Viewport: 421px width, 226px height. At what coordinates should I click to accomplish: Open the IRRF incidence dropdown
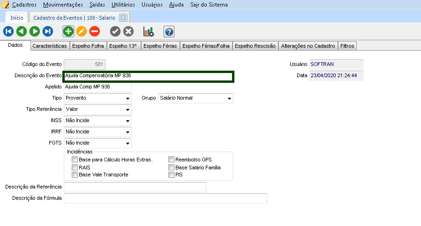(x=98, y=132)
